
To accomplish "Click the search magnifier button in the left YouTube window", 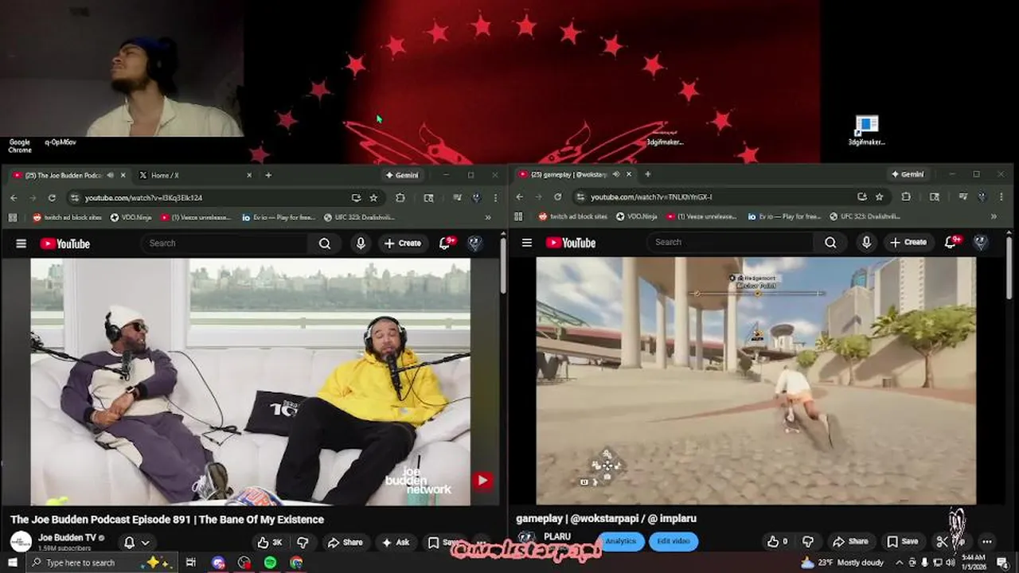I will tap(325, 244).
